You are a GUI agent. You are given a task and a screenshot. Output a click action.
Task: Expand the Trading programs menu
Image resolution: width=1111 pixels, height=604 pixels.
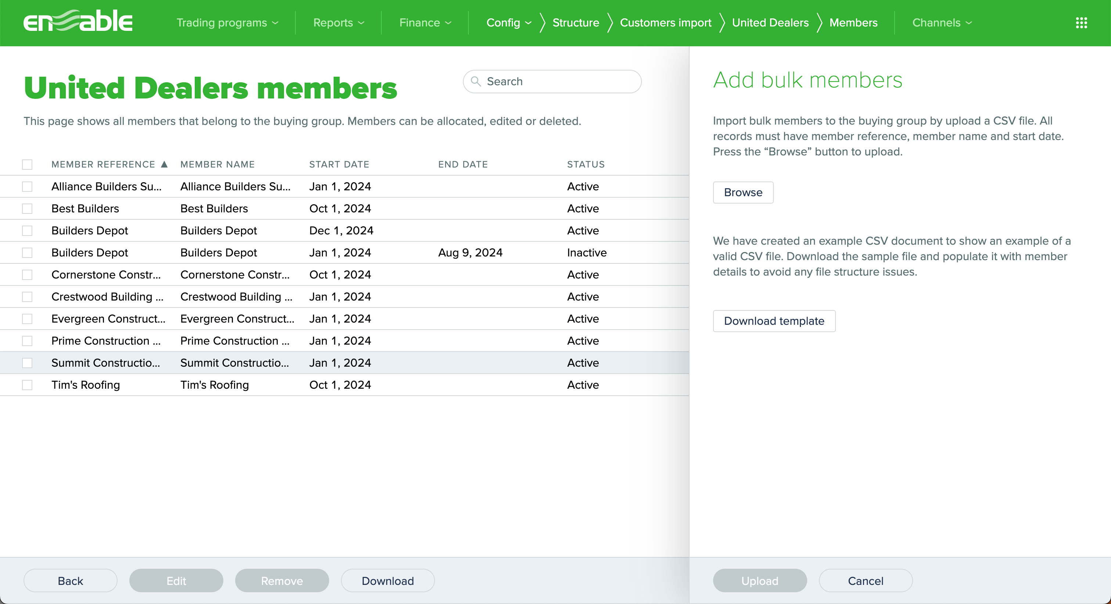(x=227, y=22)
